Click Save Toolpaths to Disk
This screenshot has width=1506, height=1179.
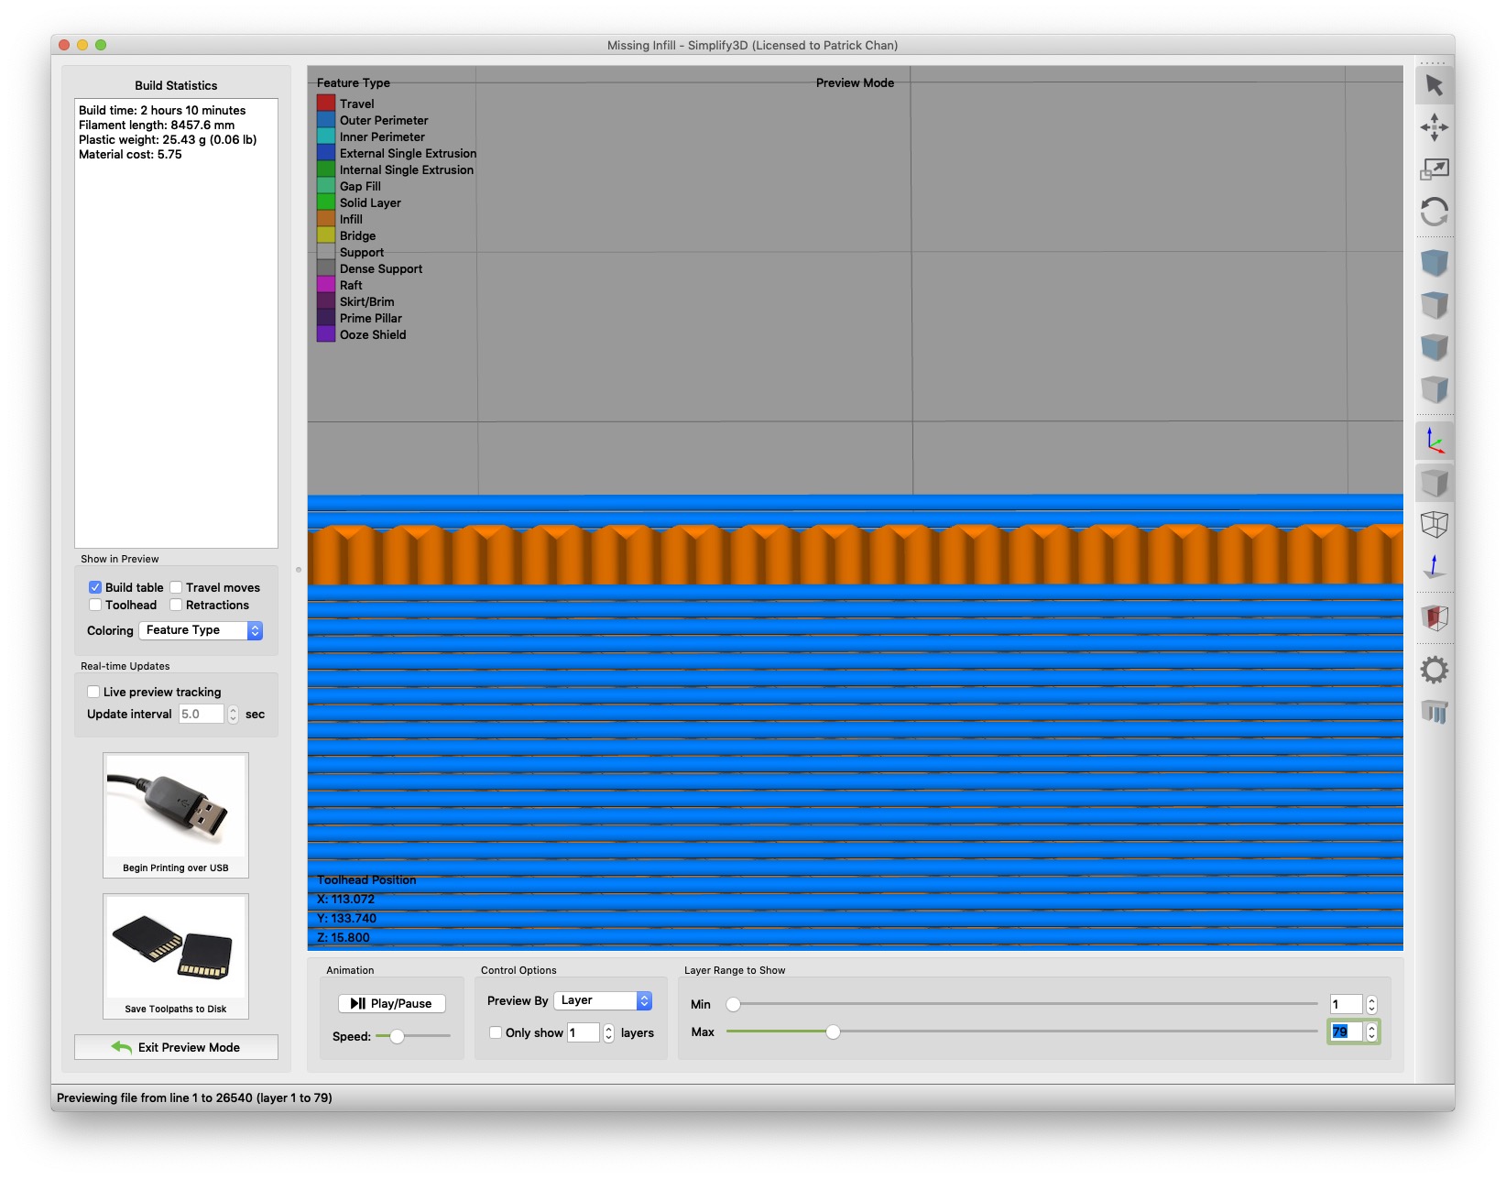pyautogui.click(x=176, y=956)
